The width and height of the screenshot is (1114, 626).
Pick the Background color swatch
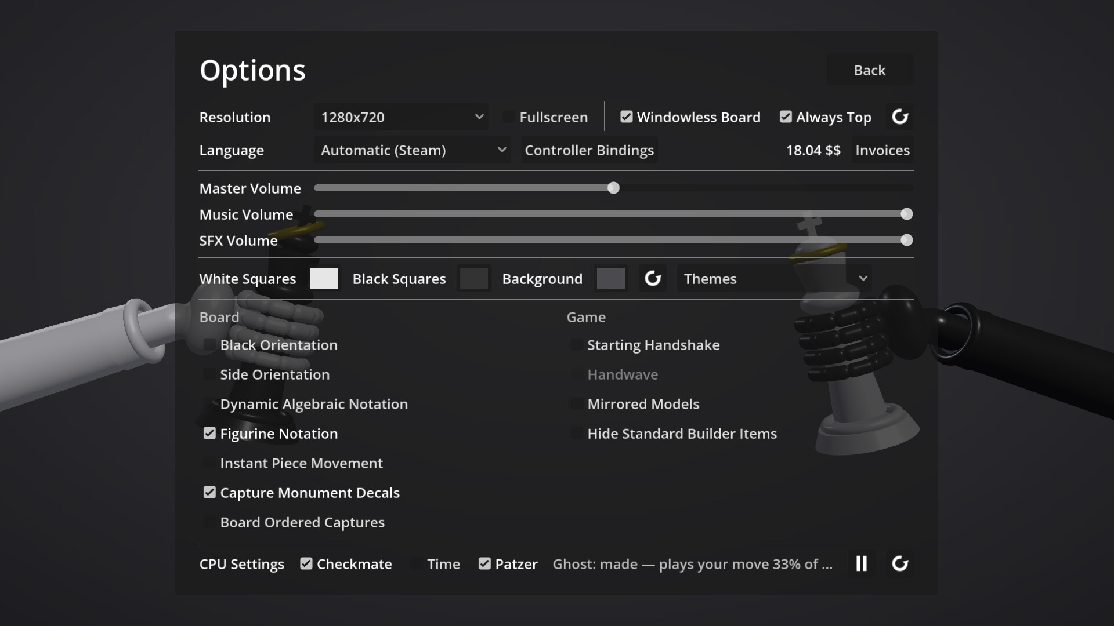[611, 279]
